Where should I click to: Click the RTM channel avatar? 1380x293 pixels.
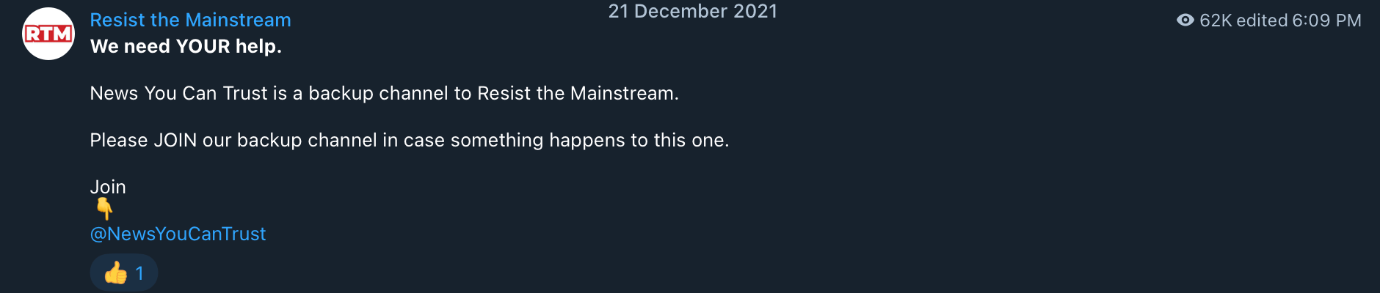click(48, 34)
